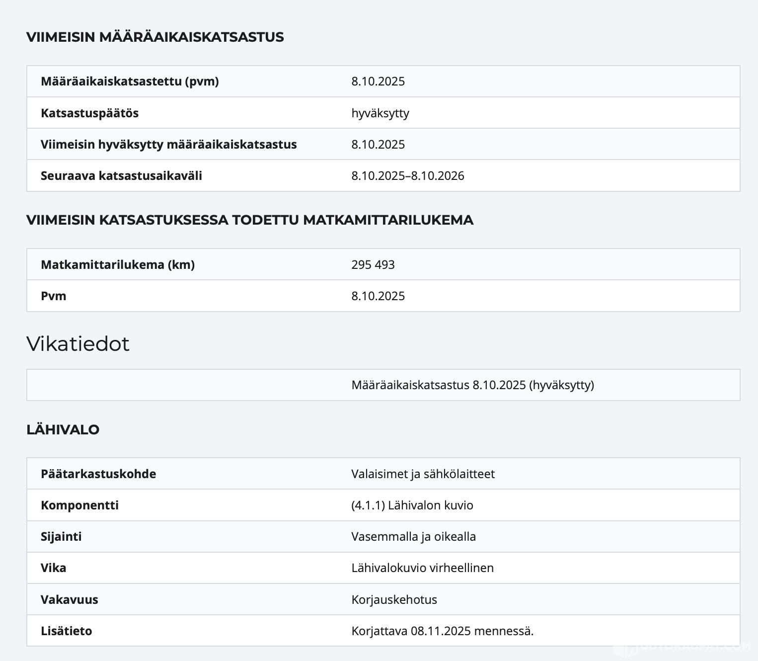The width and height of the screenshot is (758, 661).
Task: Click the Katsastuspäätös value hyväksytty
Action: coord(380,113)
